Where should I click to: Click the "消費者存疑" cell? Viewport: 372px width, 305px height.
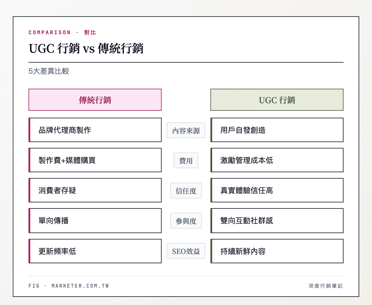(95, 190)
